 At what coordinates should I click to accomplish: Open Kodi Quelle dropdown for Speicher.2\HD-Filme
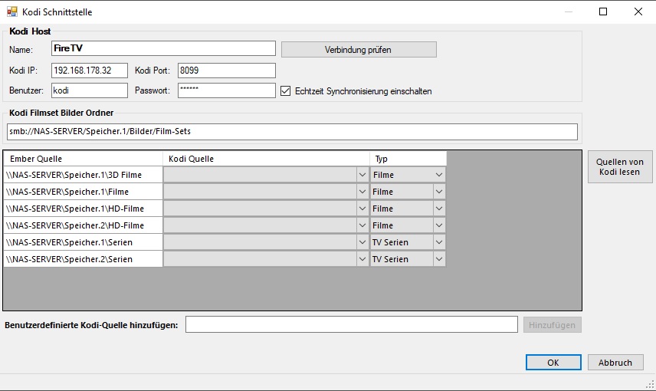362,225
